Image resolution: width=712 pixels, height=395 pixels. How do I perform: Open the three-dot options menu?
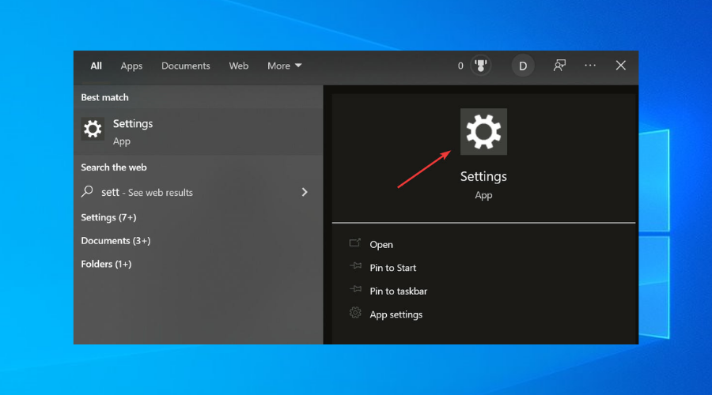click(x=590, y=66)
